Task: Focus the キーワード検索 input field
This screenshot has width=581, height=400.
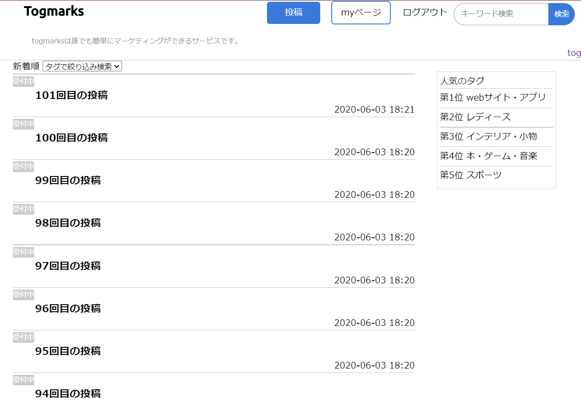Action: coord(501,14)
